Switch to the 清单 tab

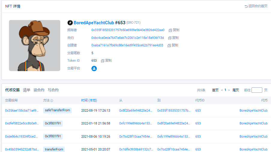click(27, 90)
